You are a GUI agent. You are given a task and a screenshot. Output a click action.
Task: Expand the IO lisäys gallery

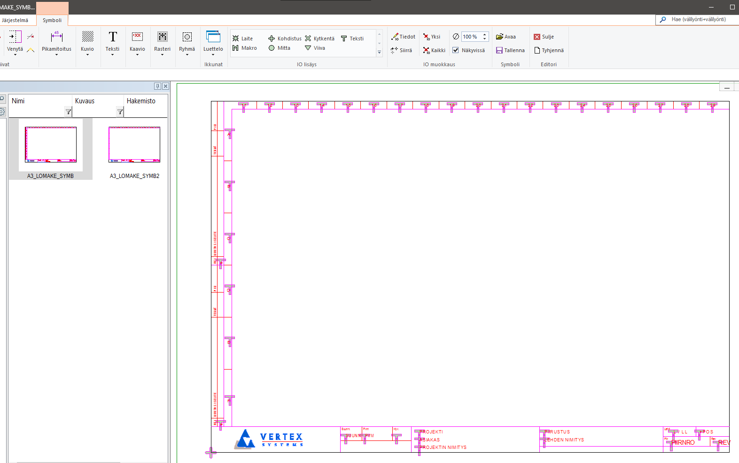click(379, 53)
